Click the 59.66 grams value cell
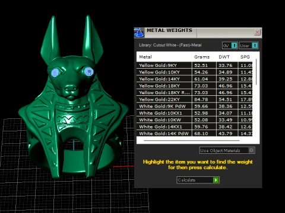This screenshot has height=213, width=285. (x=204, y=106)
